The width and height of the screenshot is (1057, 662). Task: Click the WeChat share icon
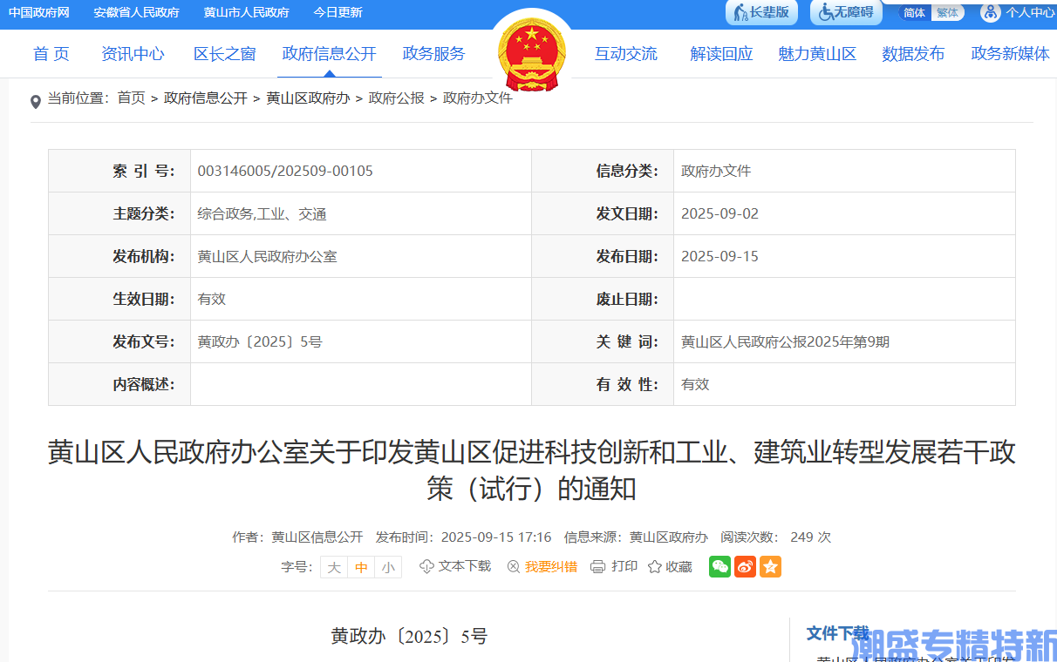click(x=719, y=566)
